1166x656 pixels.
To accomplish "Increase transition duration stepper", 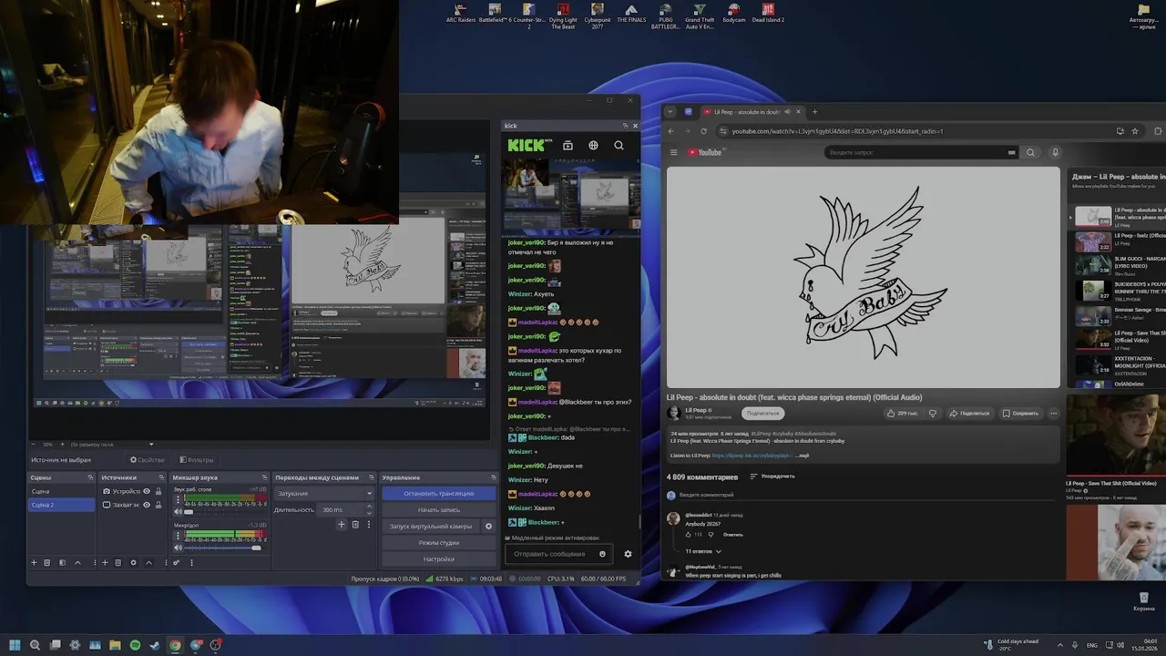I will tap(369, 506).
